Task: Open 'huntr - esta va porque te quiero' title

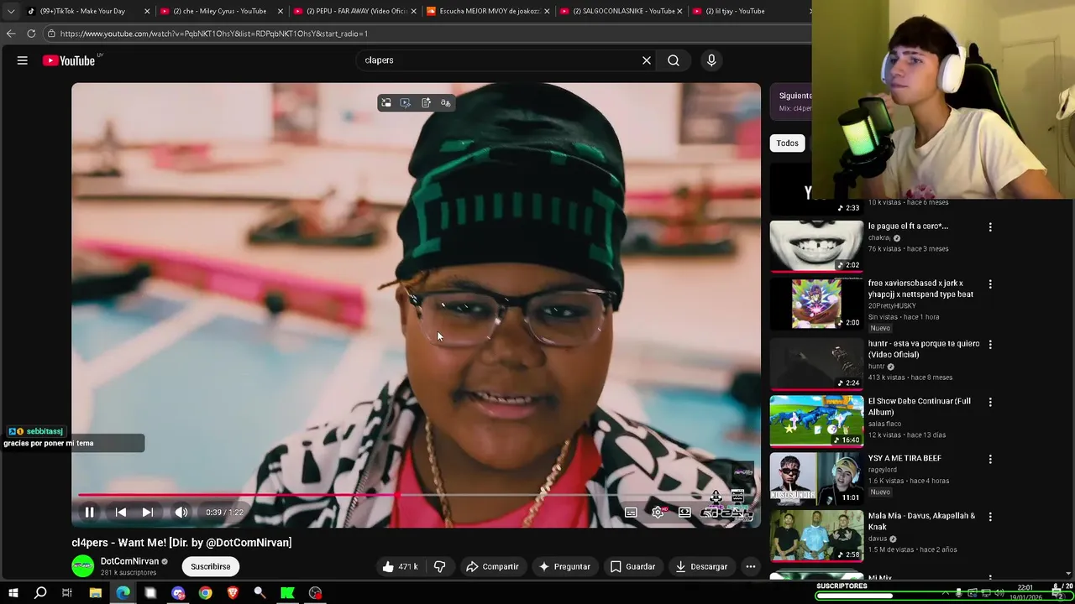Action: 924,349
